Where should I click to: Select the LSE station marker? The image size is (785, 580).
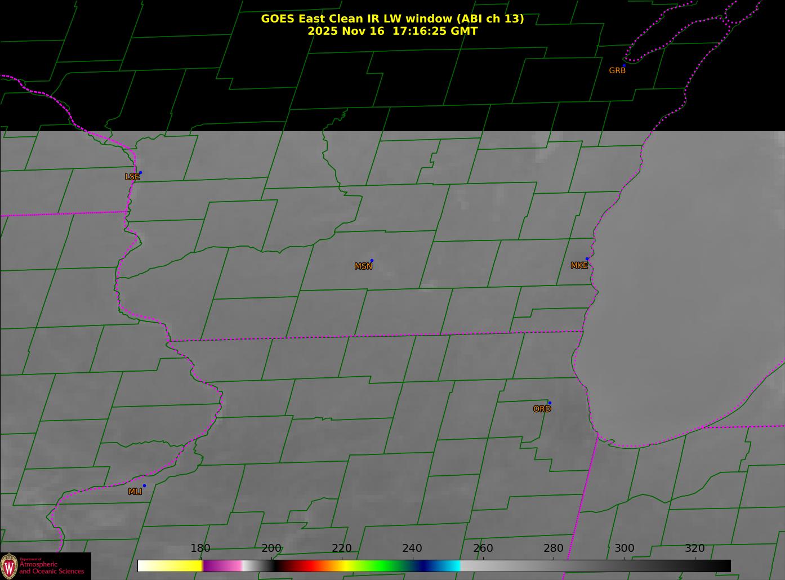point(140,173)
